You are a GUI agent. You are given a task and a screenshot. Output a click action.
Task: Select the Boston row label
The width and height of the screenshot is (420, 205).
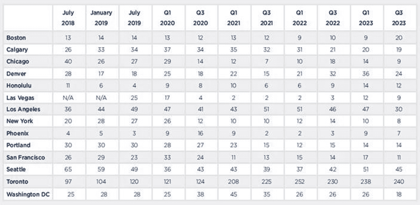click(x=16, y=38)
